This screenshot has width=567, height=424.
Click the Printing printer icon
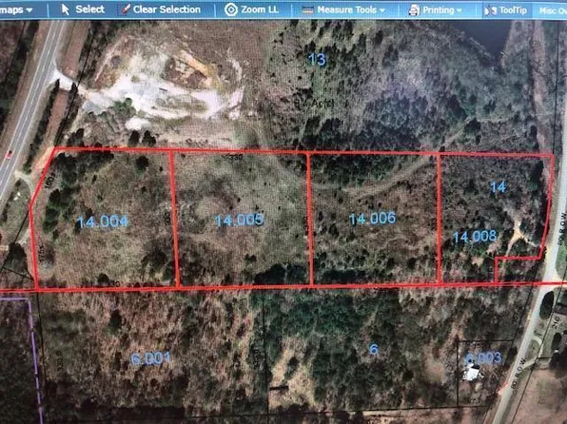pyautogui.click(x=414, y=10)
